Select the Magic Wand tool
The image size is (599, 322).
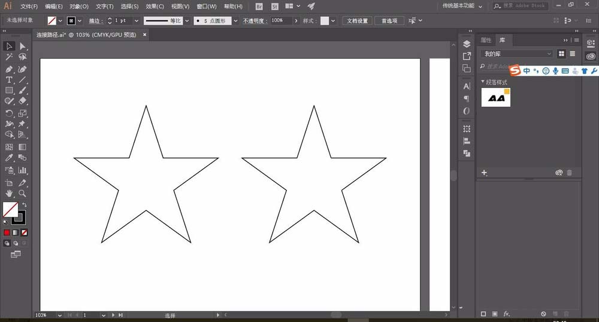(9, 57)
